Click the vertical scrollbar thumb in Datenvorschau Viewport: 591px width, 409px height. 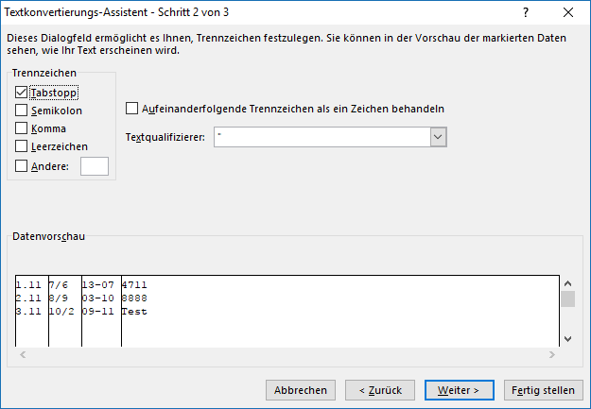(568, 299)
